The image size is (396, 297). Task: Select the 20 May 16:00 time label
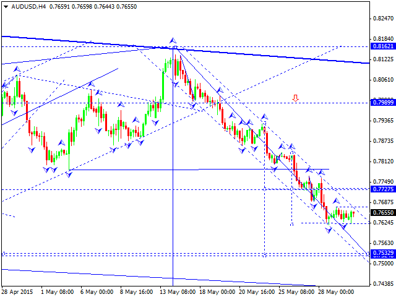(x=257, y=292)
